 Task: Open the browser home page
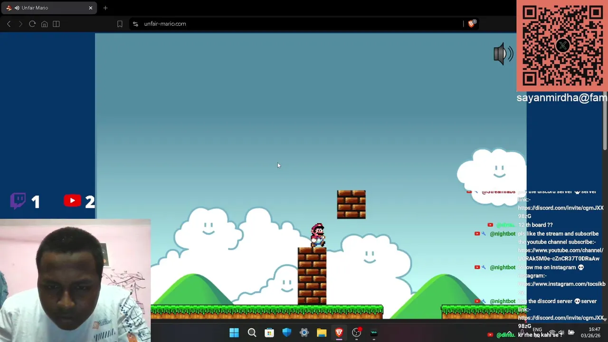pos(44,24)
